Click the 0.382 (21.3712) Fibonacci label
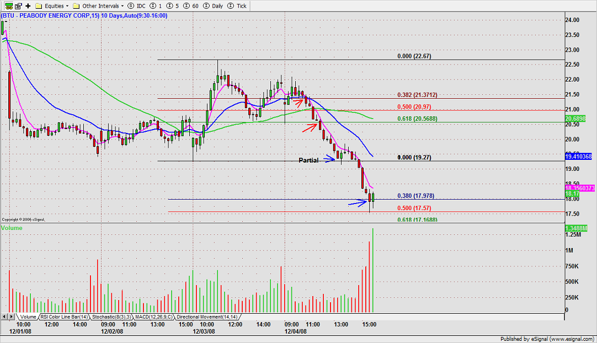 417,95
